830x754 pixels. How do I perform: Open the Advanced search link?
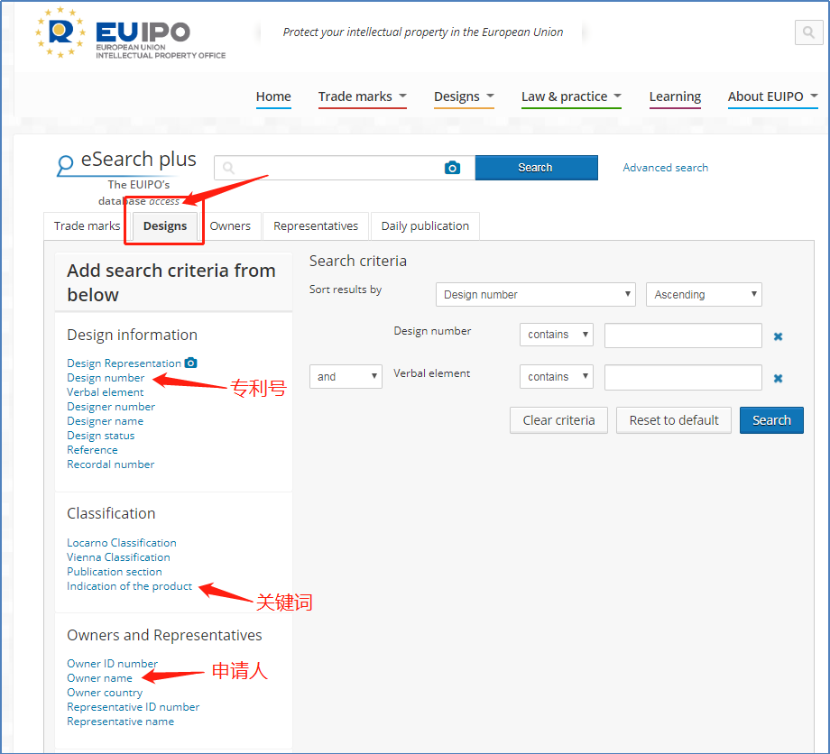[x=665, y=168]
